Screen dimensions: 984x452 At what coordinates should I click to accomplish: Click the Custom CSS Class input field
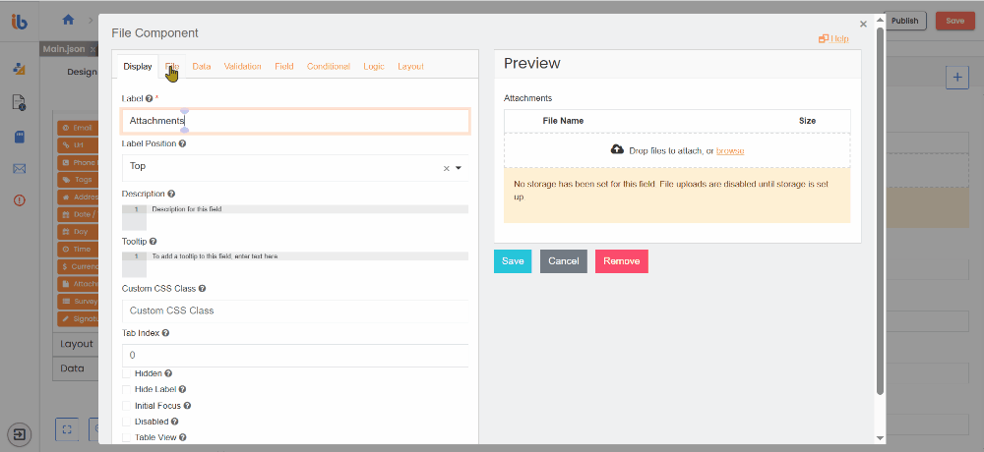pos(294,311)
